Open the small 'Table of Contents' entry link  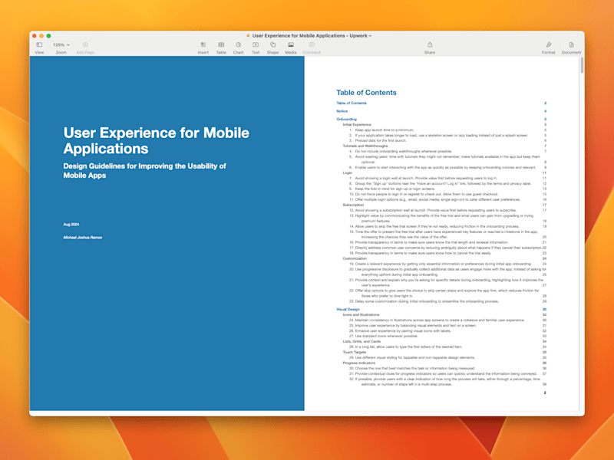tap(352, 103)
